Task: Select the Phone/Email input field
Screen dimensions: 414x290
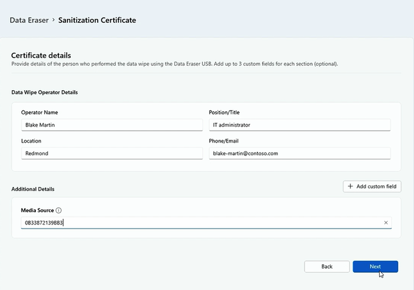Action: pos(300,153)
